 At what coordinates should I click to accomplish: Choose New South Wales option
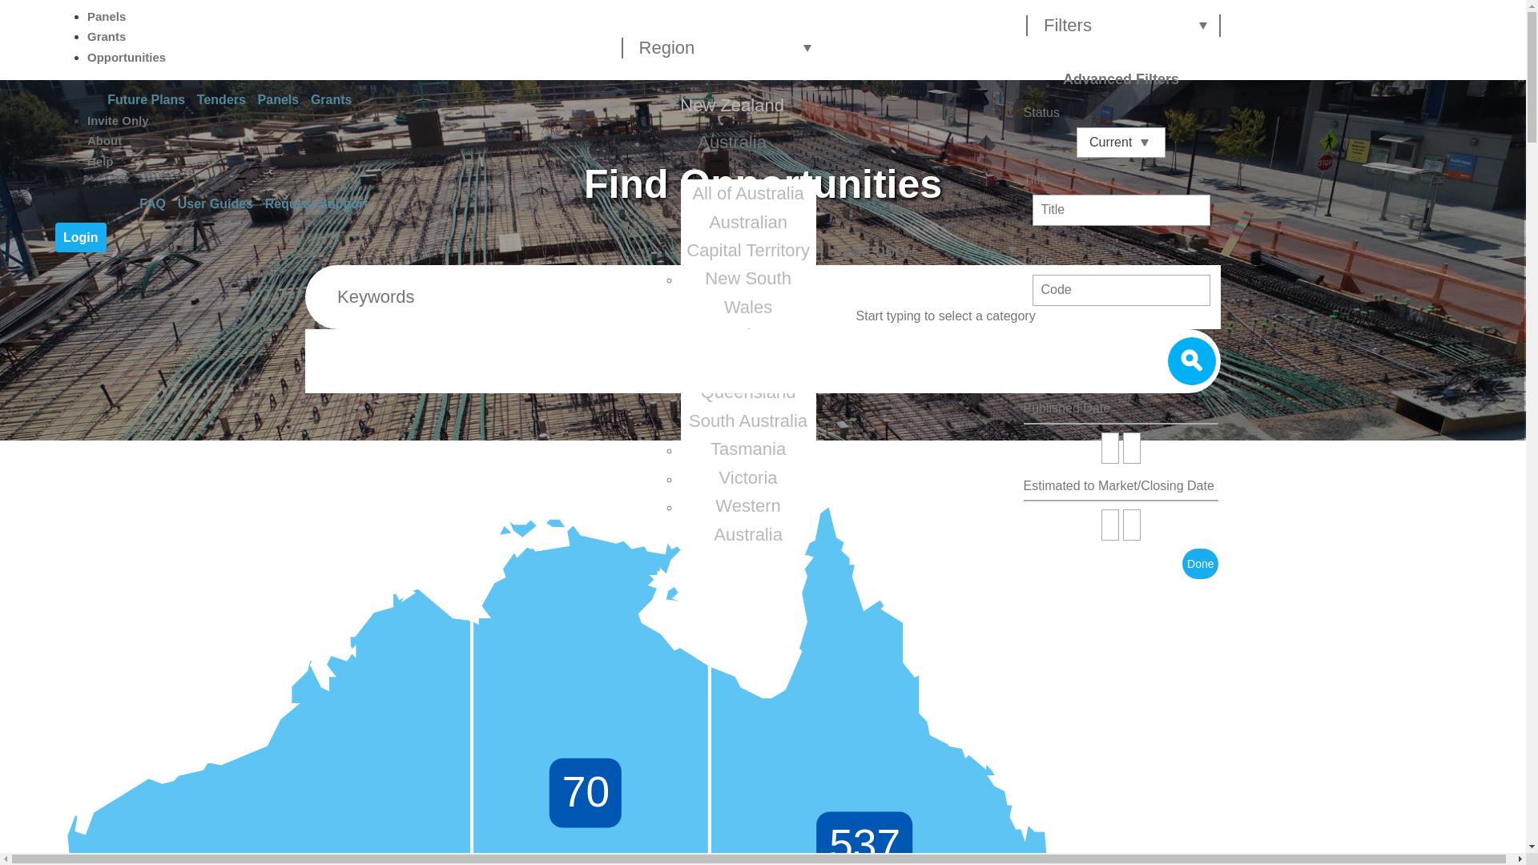tap(748, 293)
